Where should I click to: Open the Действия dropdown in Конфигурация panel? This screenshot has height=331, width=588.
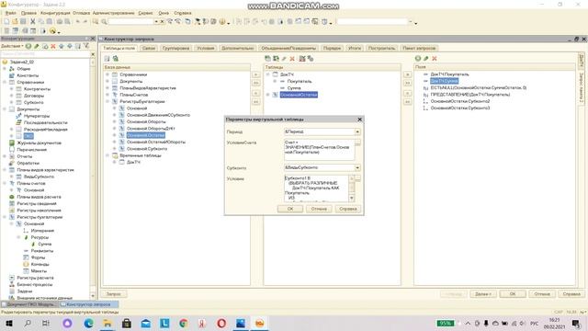(x=12, y=46)
